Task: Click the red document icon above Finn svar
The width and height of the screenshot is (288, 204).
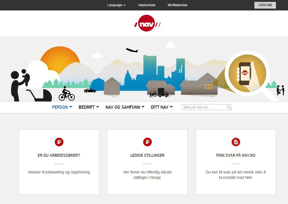Action: pyautogui.click(x=236, y=142)
